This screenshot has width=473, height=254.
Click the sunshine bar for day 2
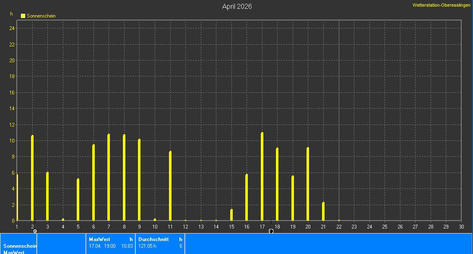point(32,178)
